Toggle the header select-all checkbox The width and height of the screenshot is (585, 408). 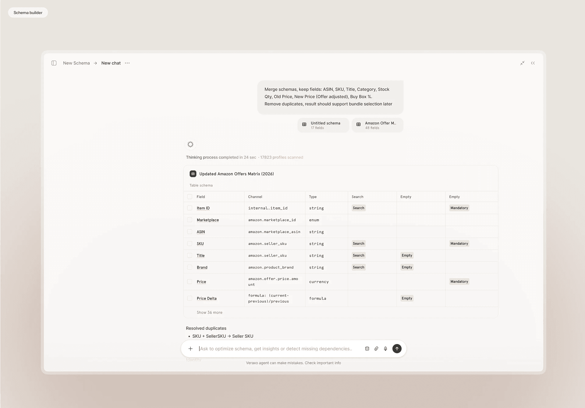pyautogui.click(x=190, y=197)
